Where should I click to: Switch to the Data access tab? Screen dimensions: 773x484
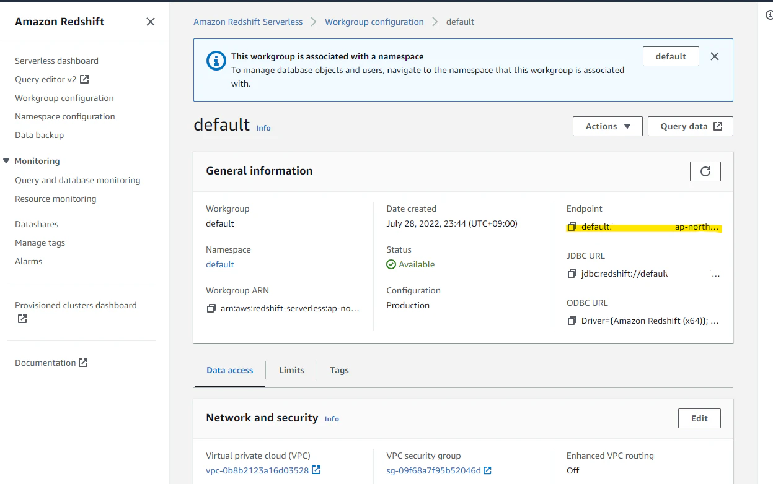coord(229,370)
